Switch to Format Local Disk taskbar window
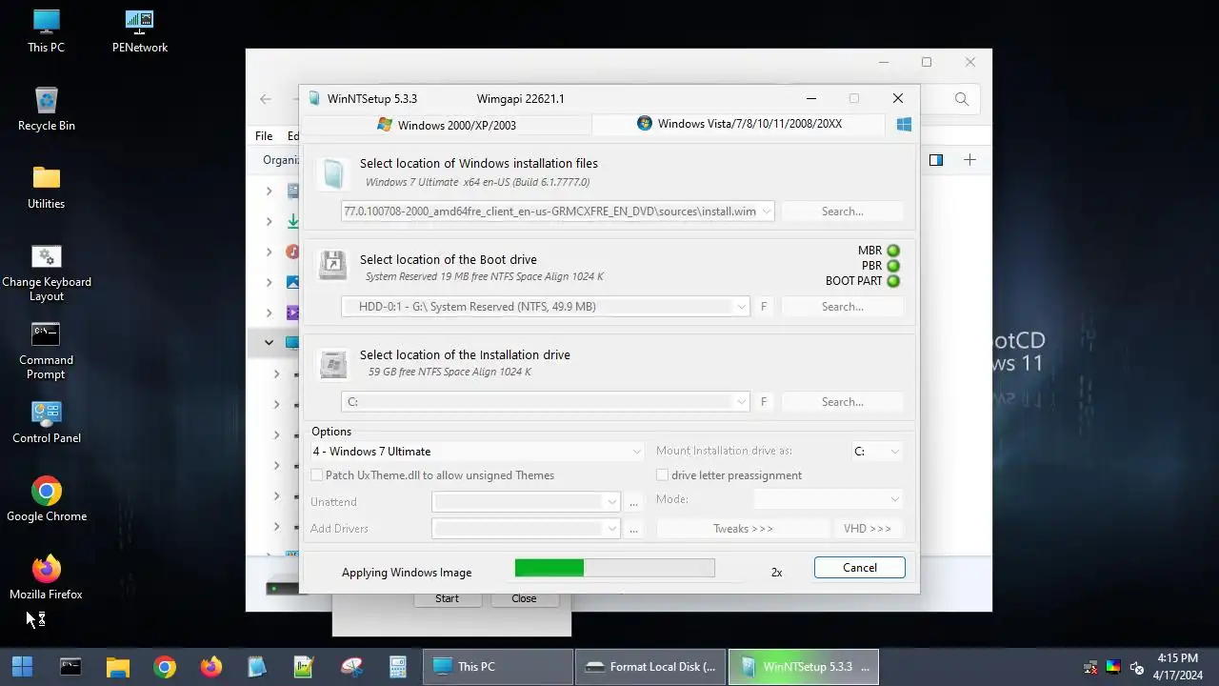 (650, 667)
